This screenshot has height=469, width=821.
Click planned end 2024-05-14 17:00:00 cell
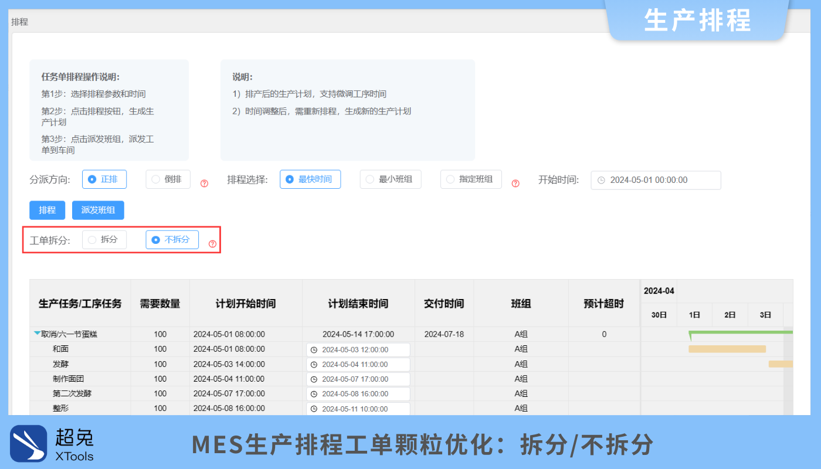(x=358, y=334)
